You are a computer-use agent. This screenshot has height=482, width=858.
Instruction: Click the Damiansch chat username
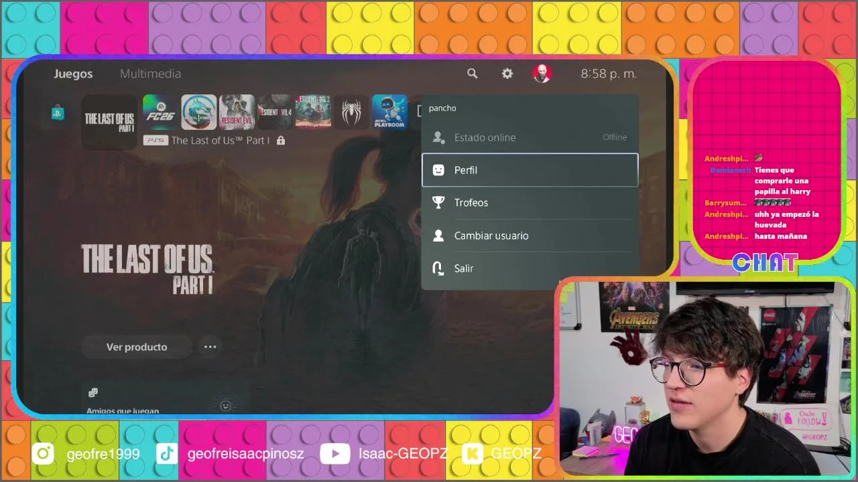point(731,170)
